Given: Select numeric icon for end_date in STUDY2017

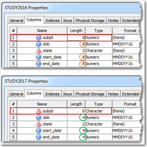Looking at the screenshot, I should click(39, 137).
